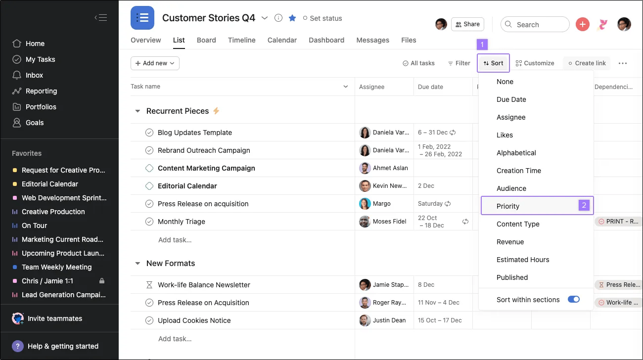Viewport: 643px width, 360px height.
Task: Switch to the Board tab
Action: pyautogui.click(x=206, y=40)
